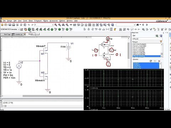
Task: Select the PWRMOS library entry
Action: coord(137,65)
